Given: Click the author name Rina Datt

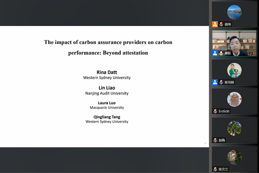Looking at the screenshot, I should click(x=107, y=72).
